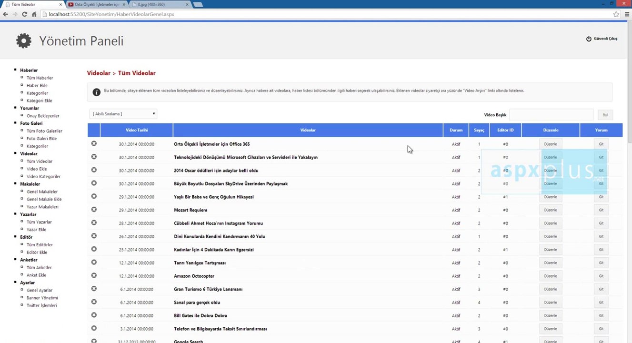632x343 pixels.
Task: Click 'Düzenle' for Amazon Octocopter
Action: (551, 276)
